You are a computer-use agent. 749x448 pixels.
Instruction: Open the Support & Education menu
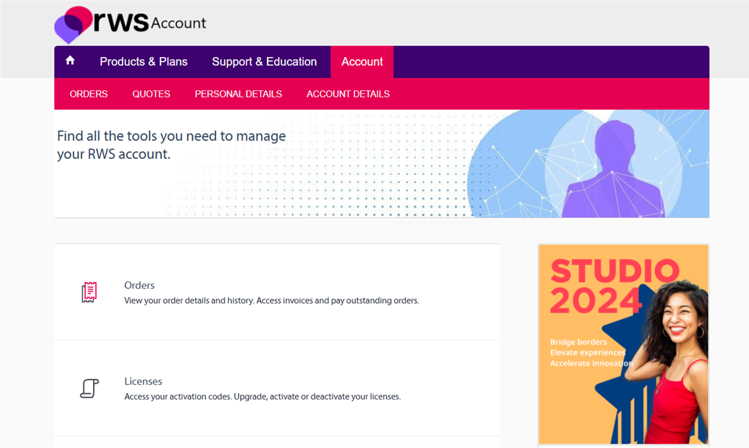click(x=264, y=62)
